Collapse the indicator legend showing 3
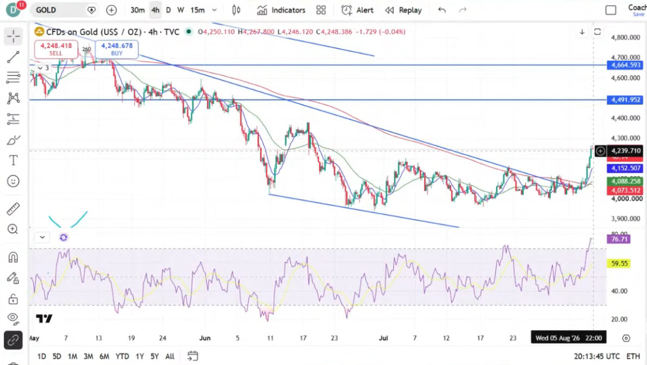Image resolution: width=647 pixels, height=365 pixels. click(43, 68)
